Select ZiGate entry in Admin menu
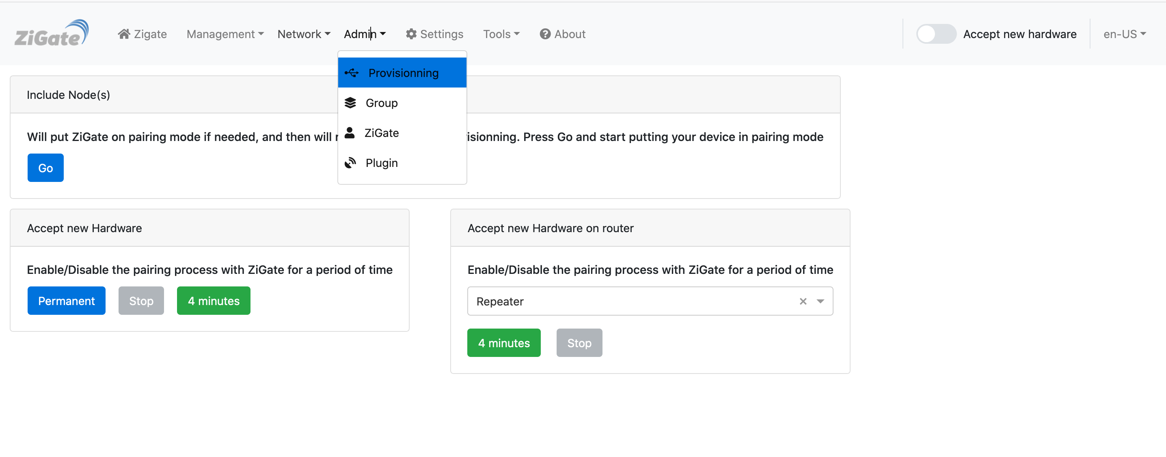This screenshot has height=457, width=1166. pos(402,133)
